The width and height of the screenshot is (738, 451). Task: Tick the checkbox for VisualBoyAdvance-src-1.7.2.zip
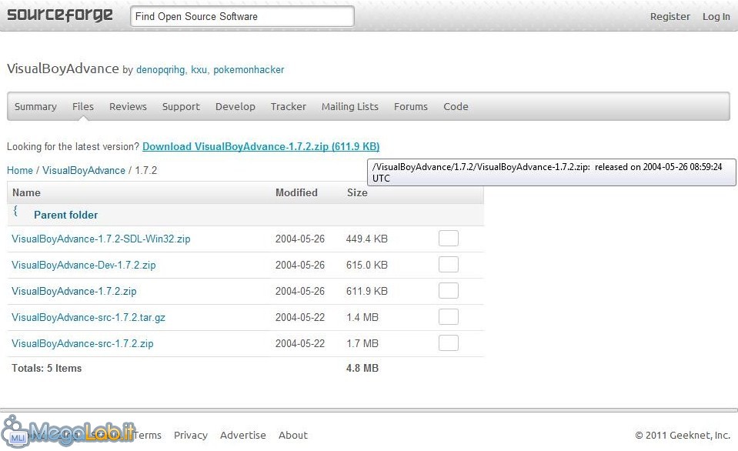pos(448,343)
